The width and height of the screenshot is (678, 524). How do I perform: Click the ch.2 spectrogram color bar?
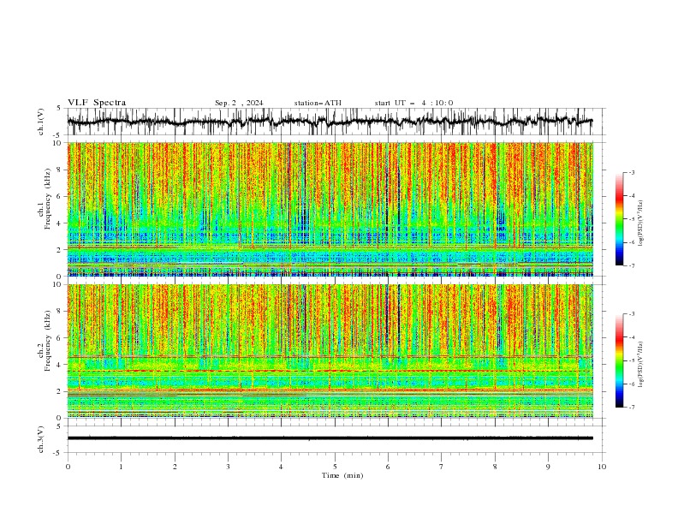point(620,360)
